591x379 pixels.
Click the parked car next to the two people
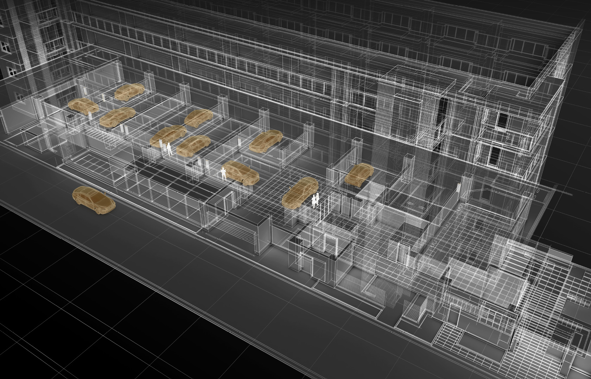(x=300, y=192)
